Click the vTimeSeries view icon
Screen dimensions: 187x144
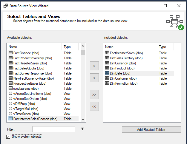(10, 114)
